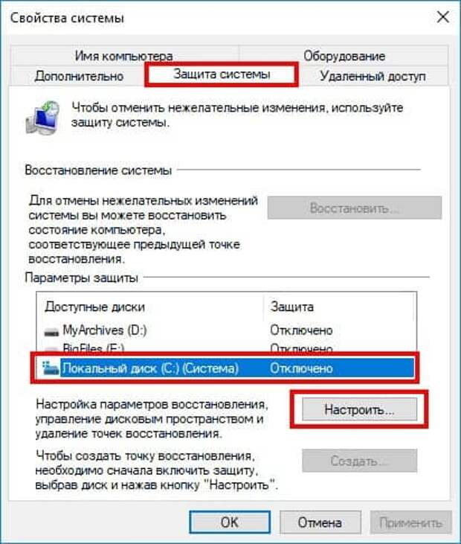Click the Восстановить... button
This screenshot has width=461, height=544.
pyautogui.click(x=355, y=208)
